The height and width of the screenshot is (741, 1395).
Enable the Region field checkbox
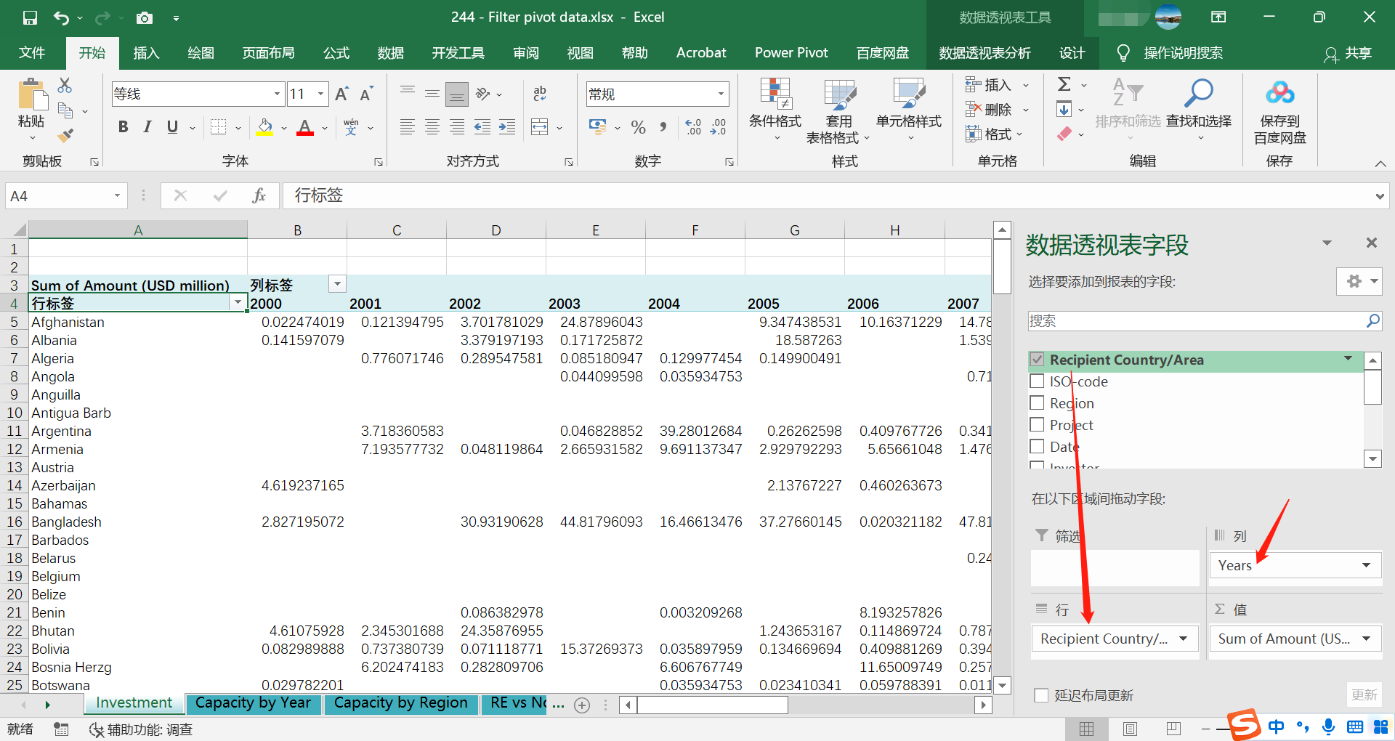click(x=1038, y=403)
